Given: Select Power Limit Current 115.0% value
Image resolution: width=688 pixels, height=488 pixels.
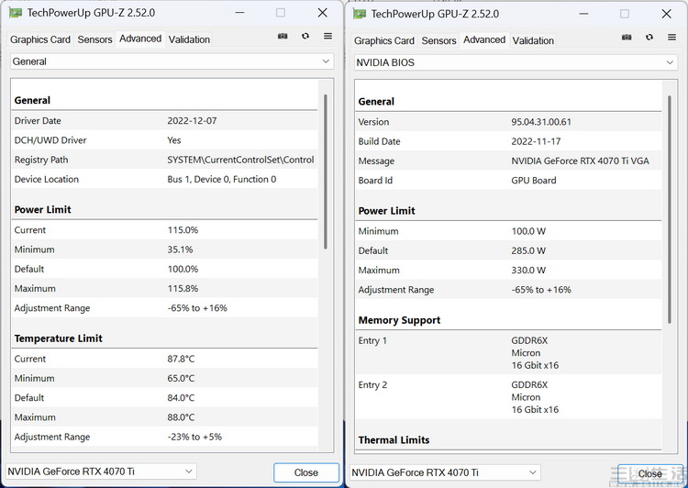Looking at the screenshot, I should click(183, 230).
